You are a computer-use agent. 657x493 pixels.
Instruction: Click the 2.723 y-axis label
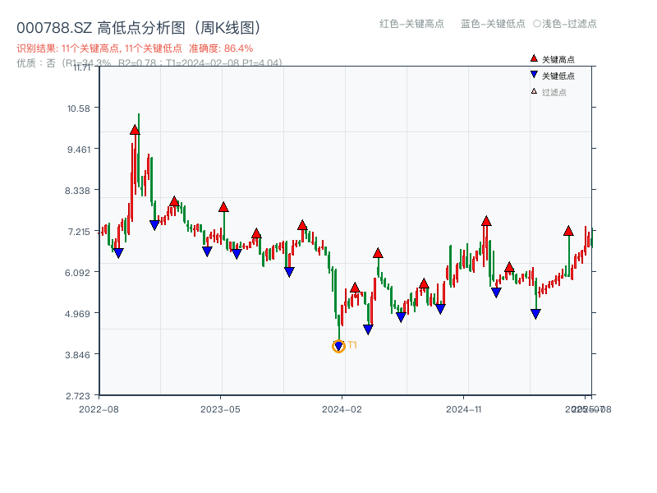pyautogui.click(x=78, y=396)
